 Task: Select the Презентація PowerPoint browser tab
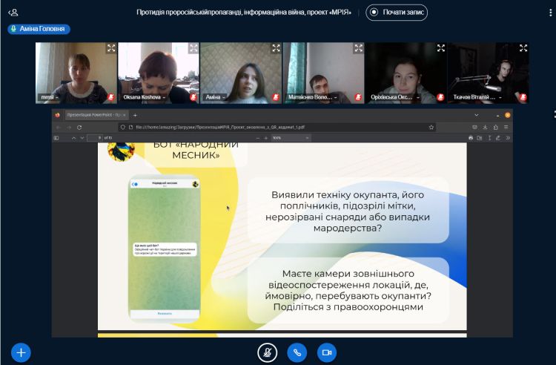[x=93, y=116]
